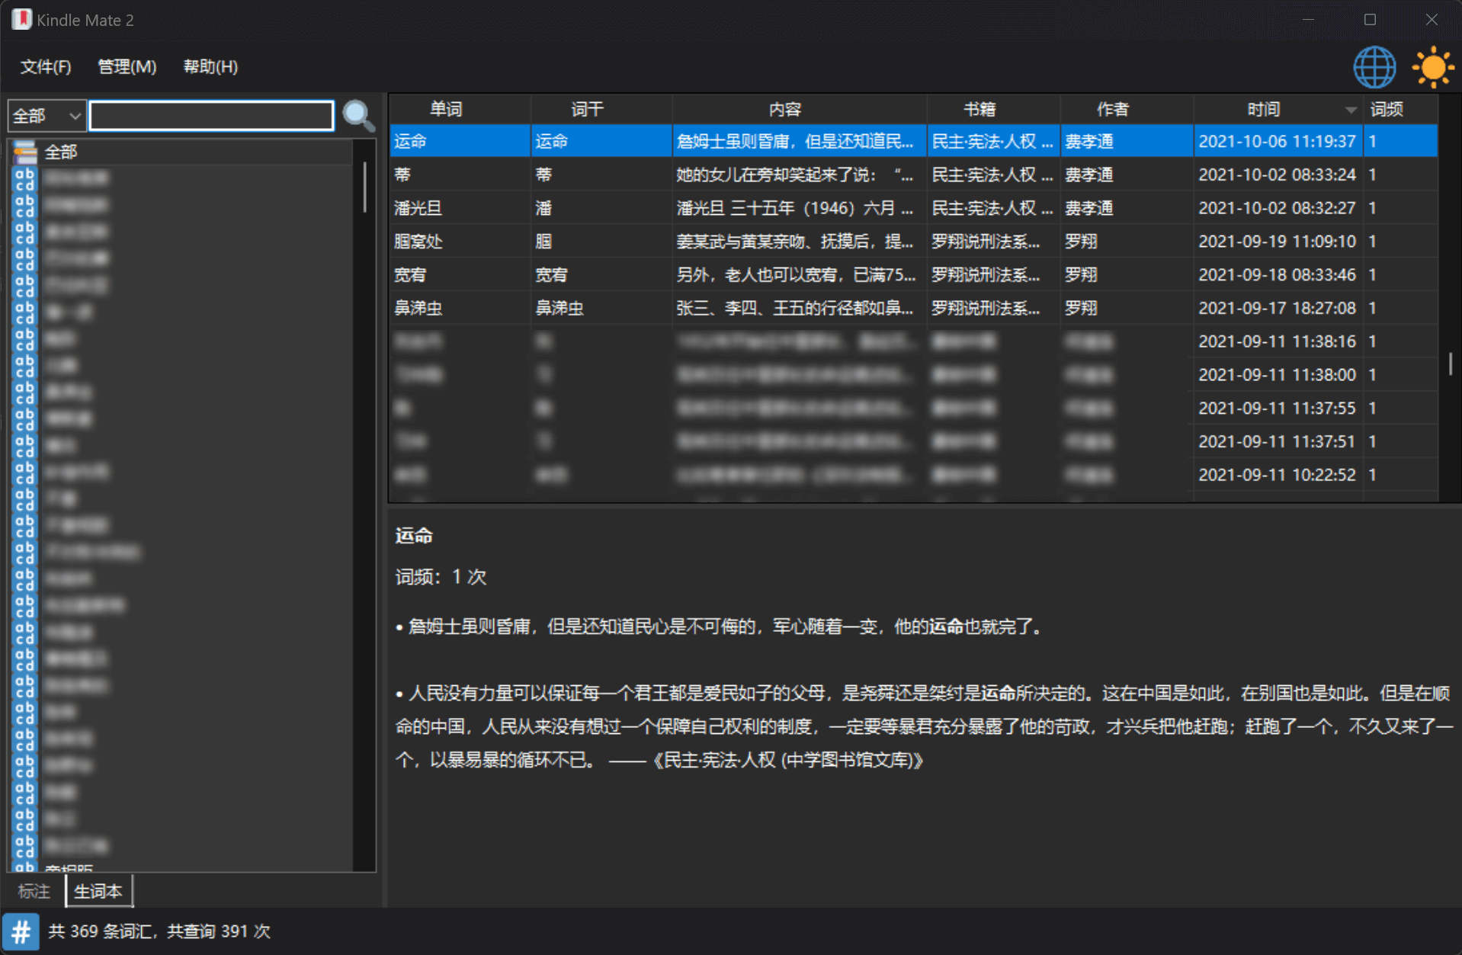
Task: Sort by the 单词 column header
Action: pos(446,110)
